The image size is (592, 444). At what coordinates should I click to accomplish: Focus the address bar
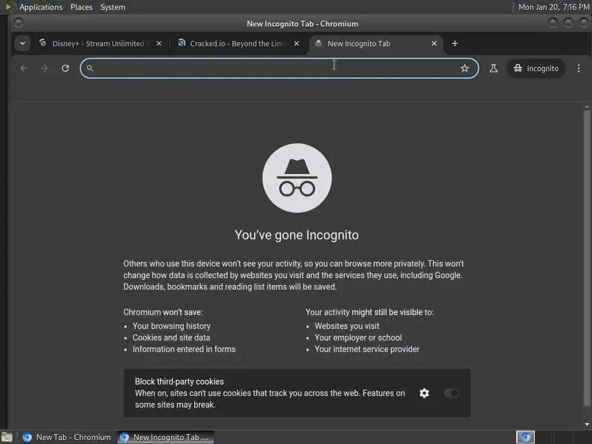coord(279,68)
